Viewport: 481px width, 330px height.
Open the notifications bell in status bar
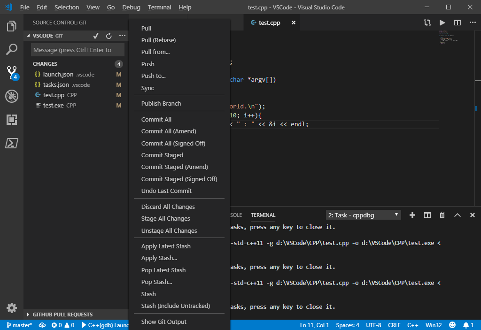pos(468,325)
